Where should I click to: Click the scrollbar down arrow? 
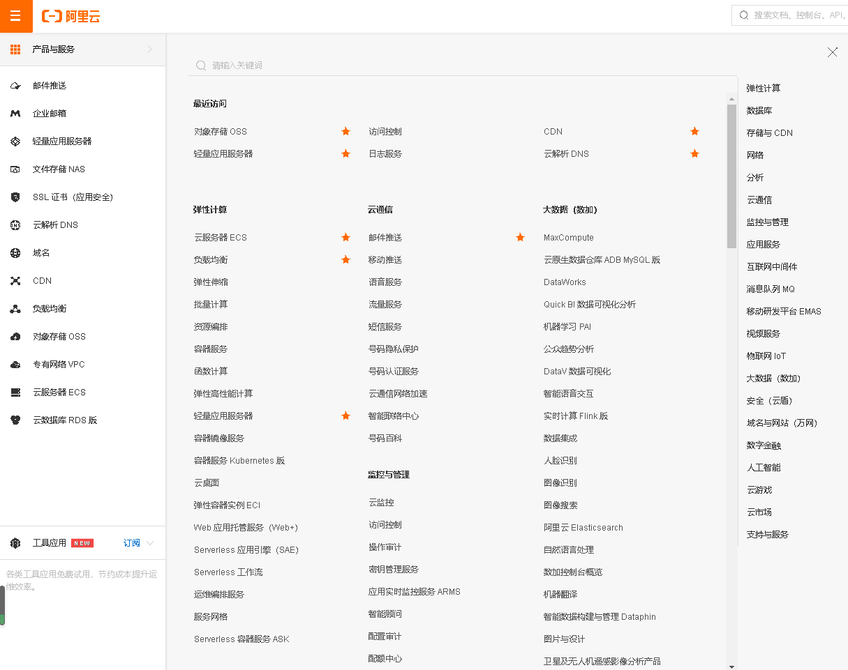731,666
